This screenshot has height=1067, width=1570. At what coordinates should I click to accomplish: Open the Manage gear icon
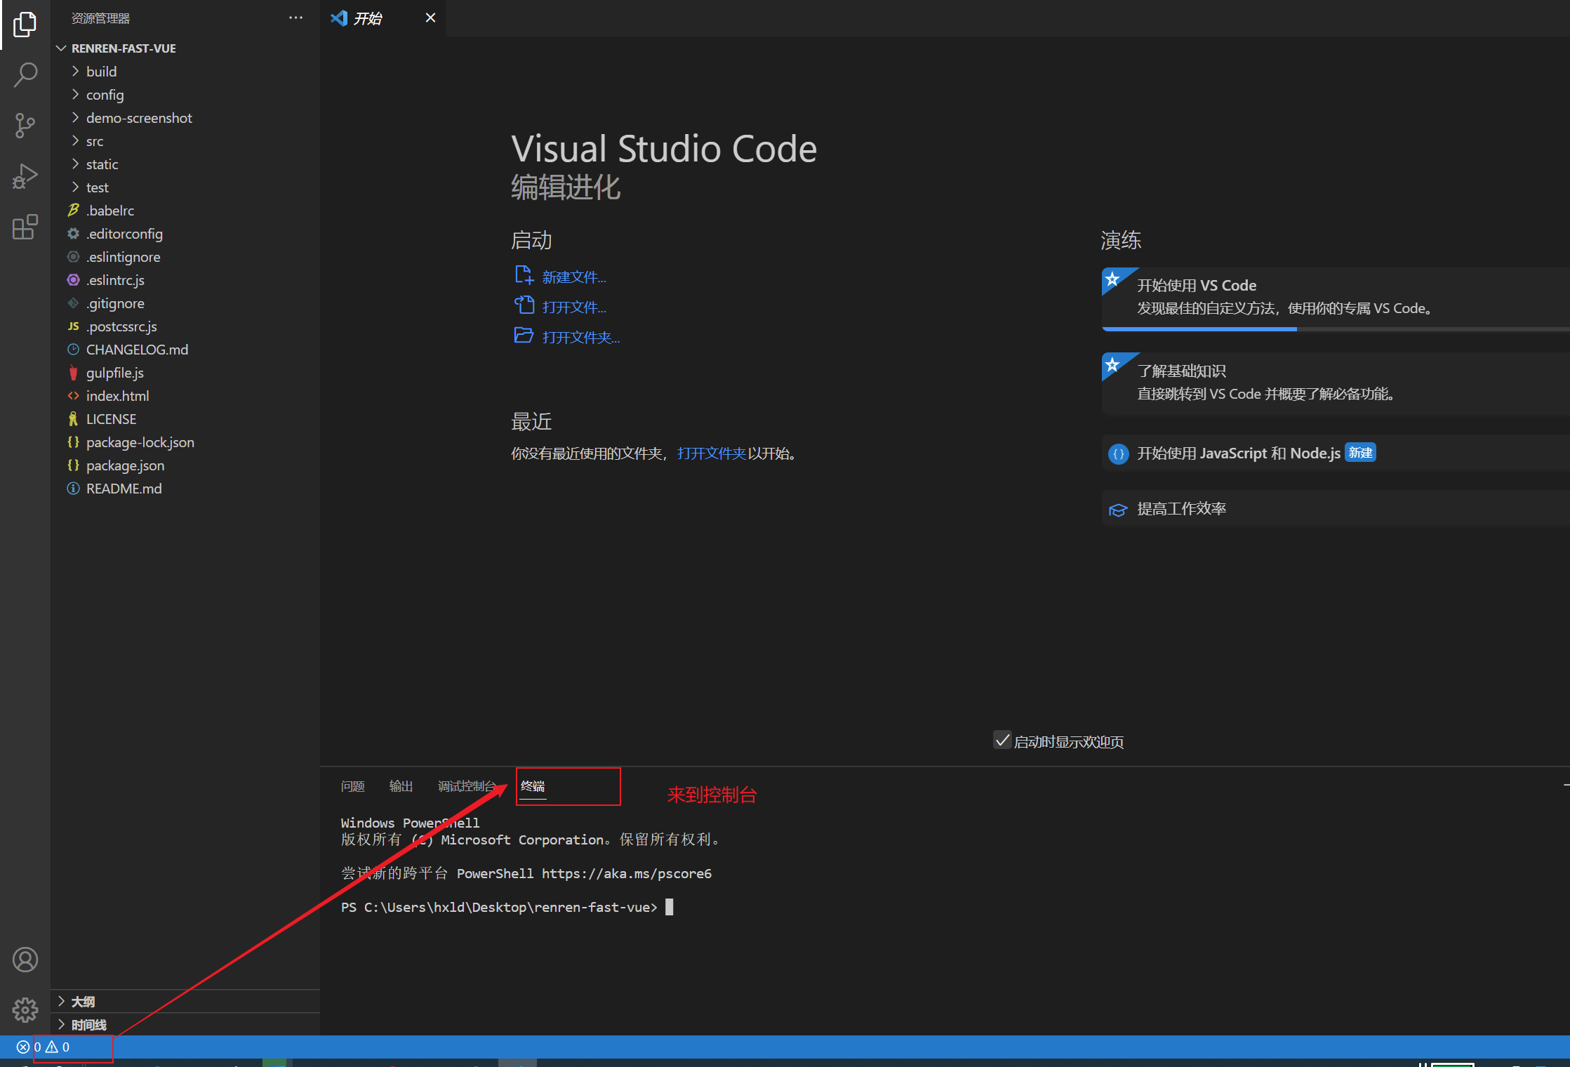pyautogui.click(x=25, y=1010)
